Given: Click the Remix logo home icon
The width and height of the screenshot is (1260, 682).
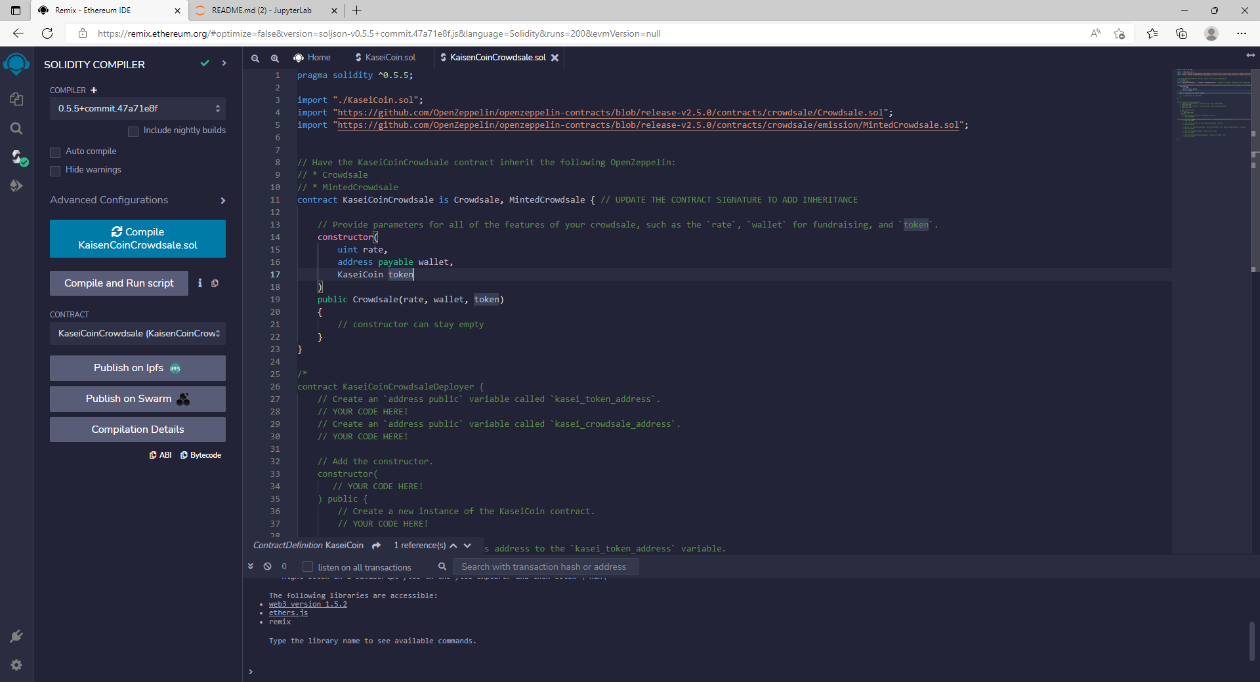Looking at the screenshot, I should coord(16,64).
